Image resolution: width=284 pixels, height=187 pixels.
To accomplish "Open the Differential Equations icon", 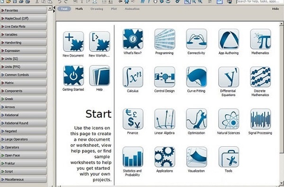I will (229, 77).
